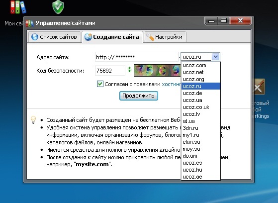The height and width of the screenshot is (203, 278).
Task: Click the Адрес сайта input field
Action: [137, 57]
